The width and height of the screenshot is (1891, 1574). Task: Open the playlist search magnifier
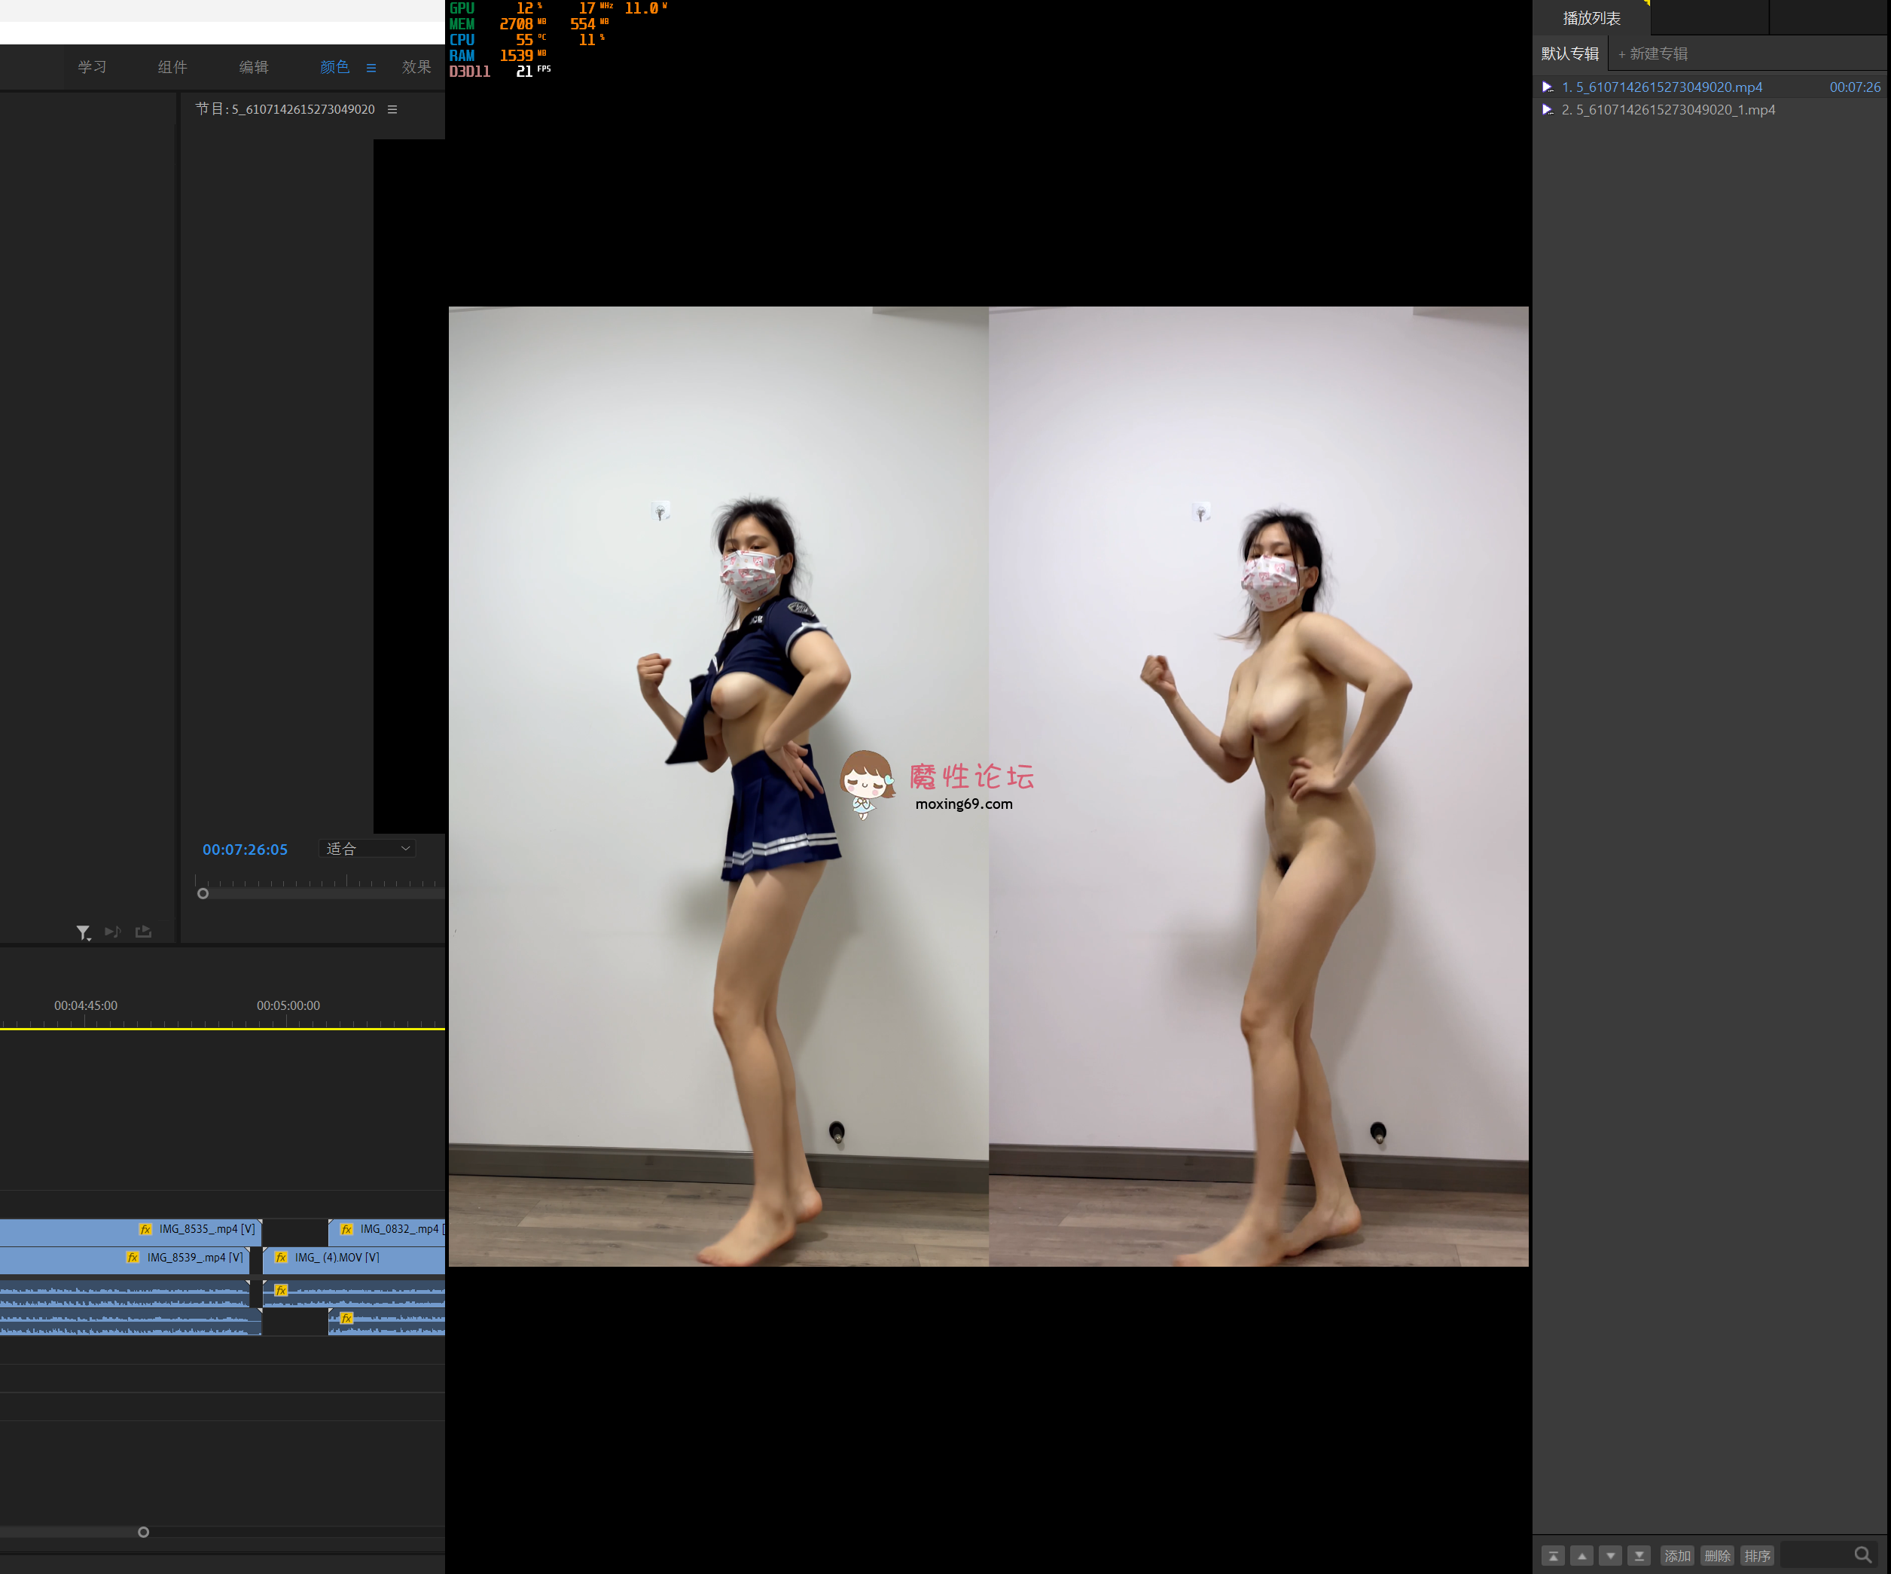click(x=1862, y=1554)
